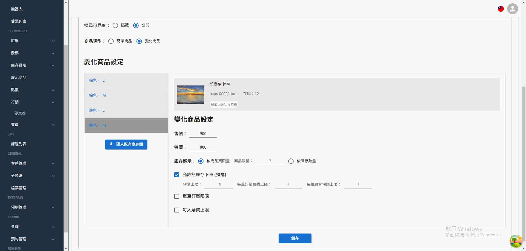Select 依商品頁限量 stock display option
This screenshot has width=526, height=251.
pos(201,161)
